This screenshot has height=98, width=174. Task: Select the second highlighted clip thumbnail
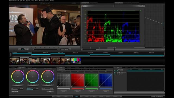25,61
